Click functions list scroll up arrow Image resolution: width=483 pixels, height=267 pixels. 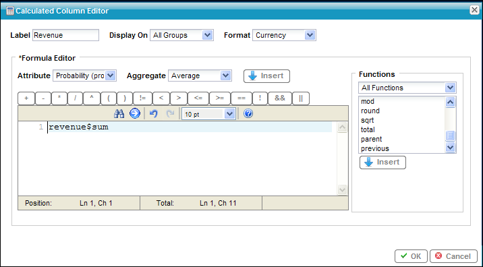(x=450, y=102)
